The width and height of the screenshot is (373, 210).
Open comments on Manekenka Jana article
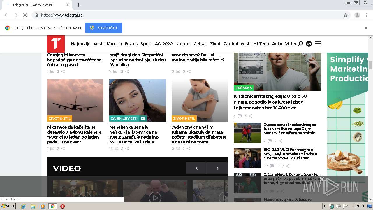(x=116, y=148)
